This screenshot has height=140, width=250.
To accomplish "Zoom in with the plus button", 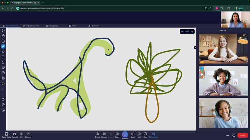I will click(x=192, y=32).
